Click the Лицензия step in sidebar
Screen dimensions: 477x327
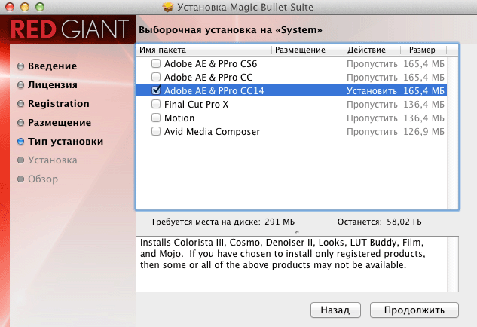click(x=52, y=85)
